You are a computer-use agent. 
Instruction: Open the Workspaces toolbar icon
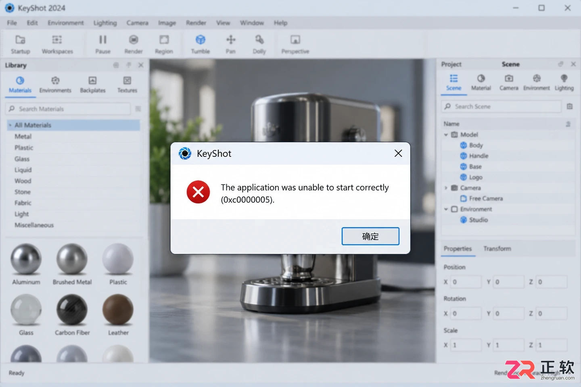pos(57,44)
